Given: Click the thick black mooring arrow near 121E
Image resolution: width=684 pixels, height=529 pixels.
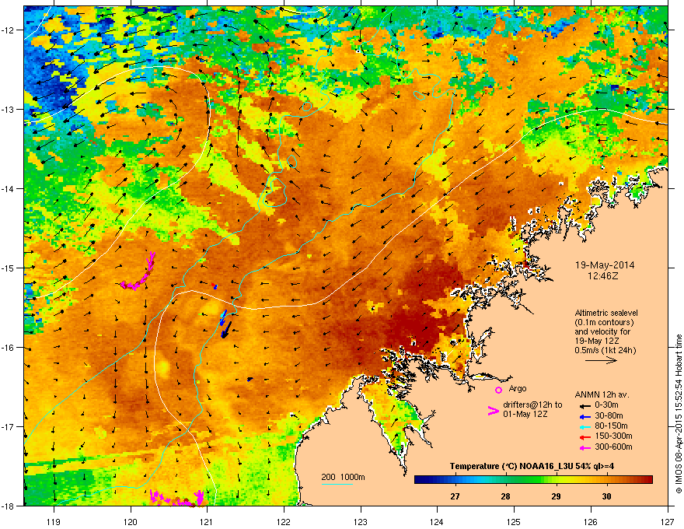Looking at the screenshot, I should (225, 330).
